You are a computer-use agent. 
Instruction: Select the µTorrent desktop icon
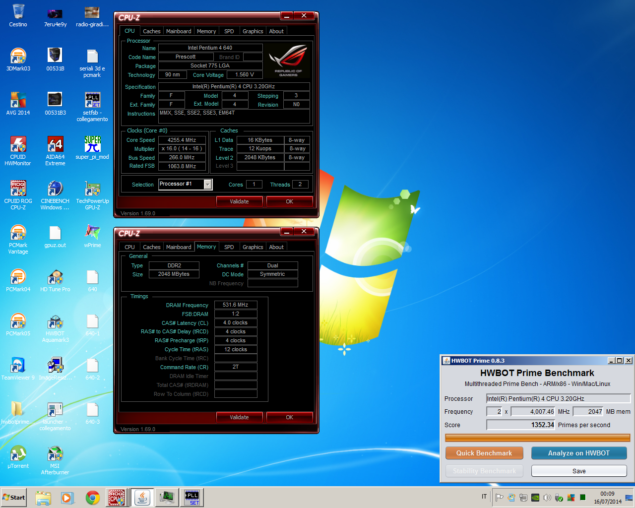(x=18, y=457)
